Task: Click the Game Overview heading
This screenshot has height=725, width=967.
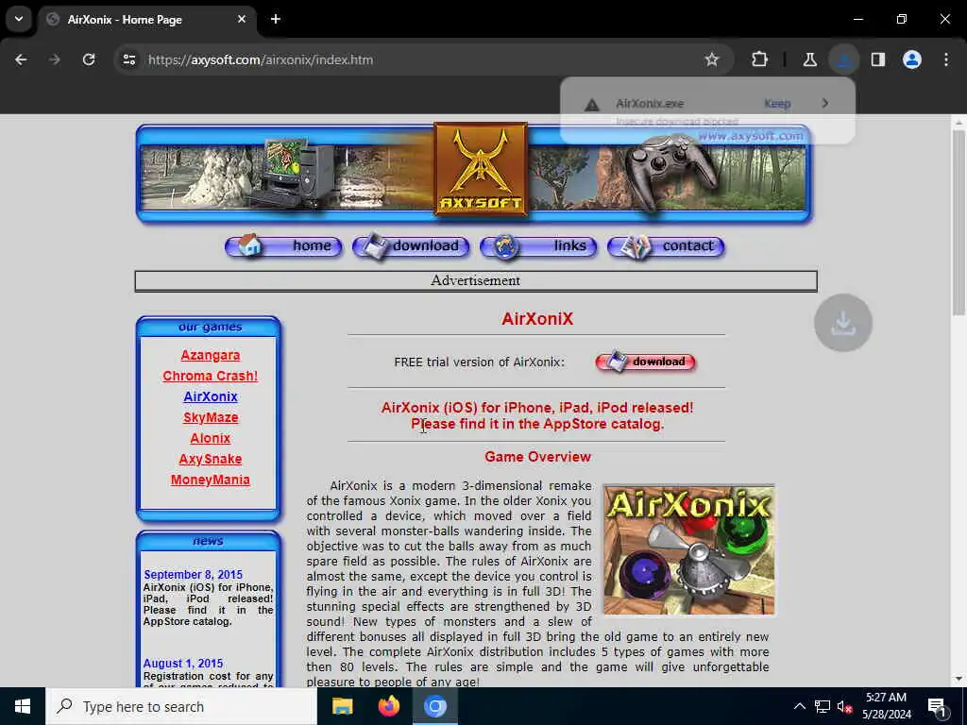Action: (537, 457)
